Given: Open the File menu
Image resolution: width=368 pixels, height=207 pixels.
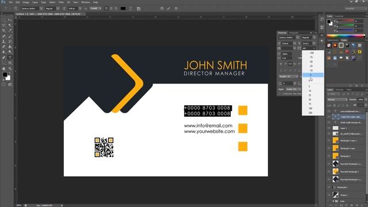Looking at the screenshot, I should (11, 2).
